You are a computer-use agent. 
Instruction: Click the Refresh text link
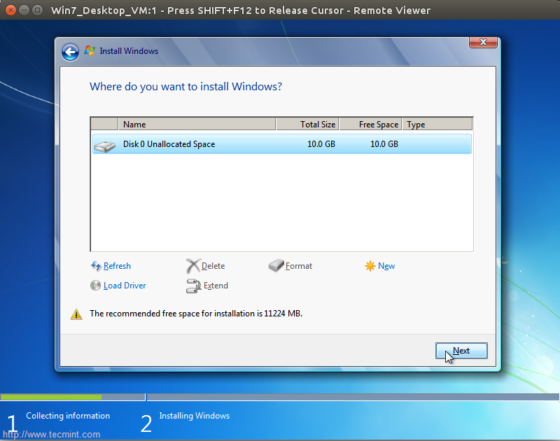point(117,266)
